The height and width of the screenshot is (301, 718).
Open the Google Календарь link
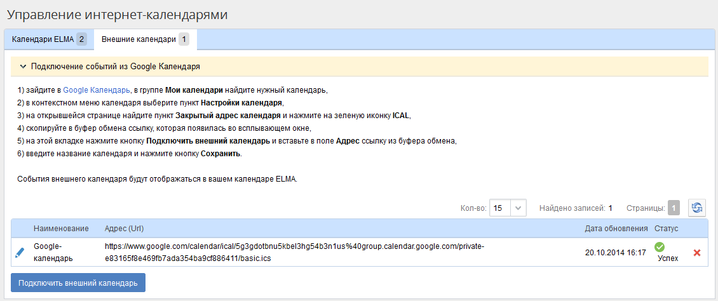(x=96, y=90)
